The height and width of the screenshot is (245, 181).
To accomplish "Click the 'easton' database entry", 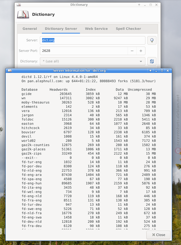I will point(28,124).
